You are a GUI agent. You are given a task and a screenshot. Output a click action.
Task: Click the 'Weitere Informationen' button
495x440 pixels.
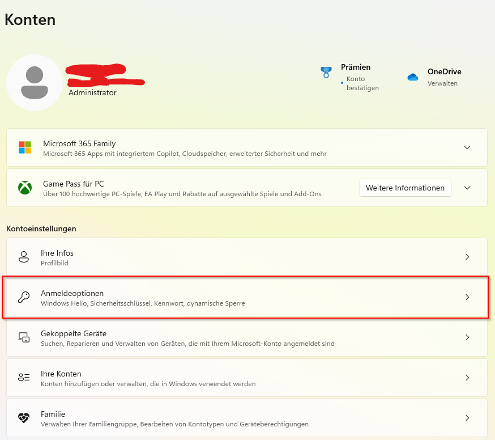coord(405,188)
